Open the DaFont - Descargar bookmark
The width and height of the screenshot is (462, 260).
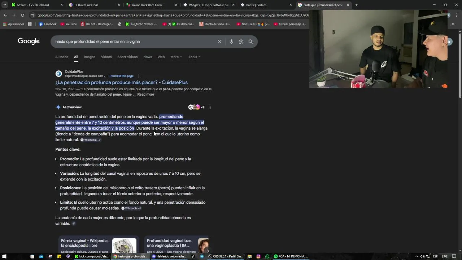coord(97,24)
